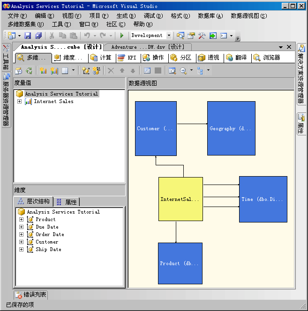Viewport: 308px width, 311px height.
Task: Open the 帮助(H) menu
Action: tap(143, 24)
